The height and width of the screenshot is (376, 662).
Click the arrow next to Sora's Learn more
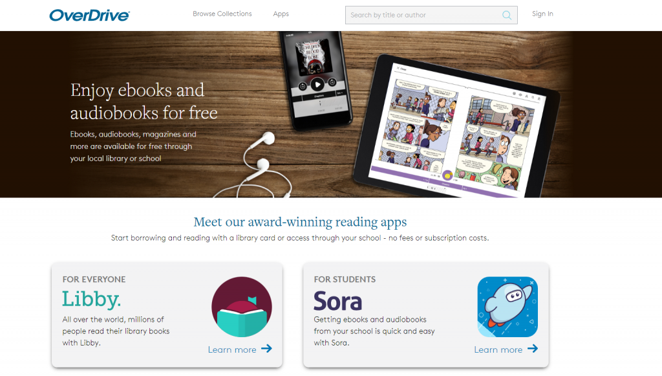click(x=533, y=349)
